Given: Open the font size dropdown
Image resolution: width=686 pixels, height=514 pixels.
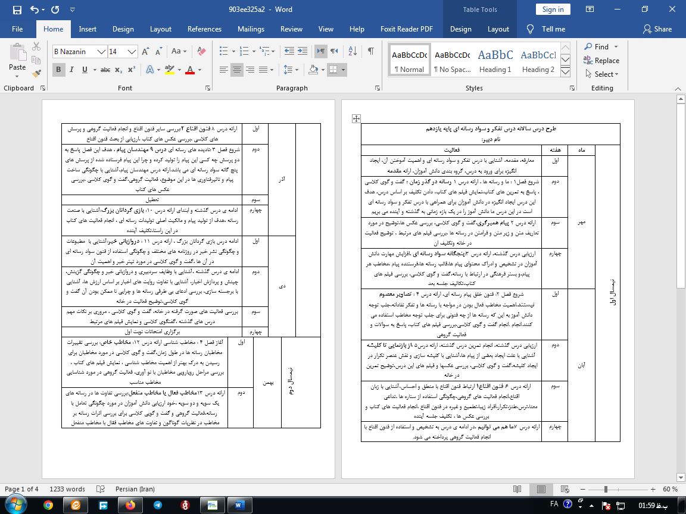Looking at the screenshot, I should [x=132, y=52].
